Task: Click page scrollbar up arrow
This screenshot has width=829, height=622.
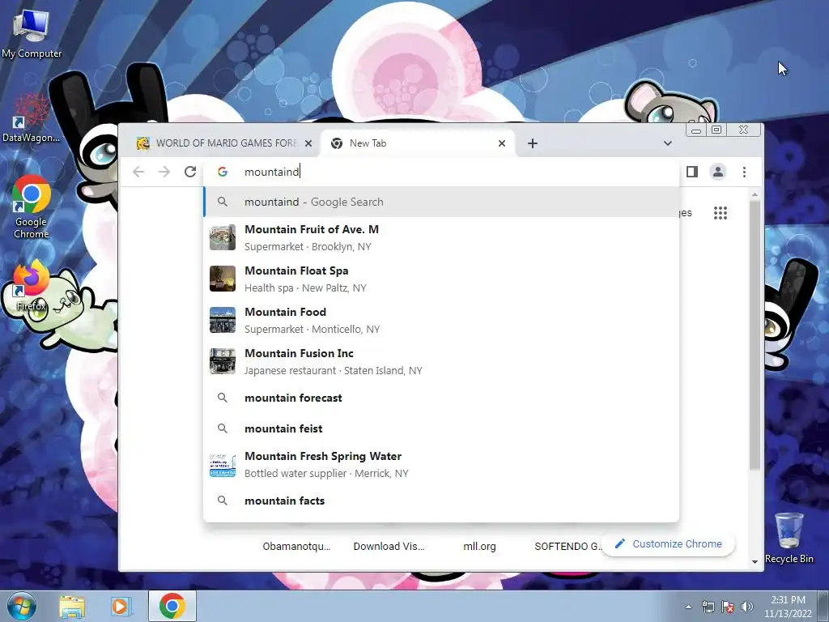Action: [x=755, y=194]
